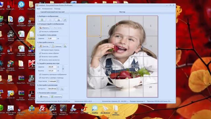This screenshot has width=211, height=119.
Task: Open FileZilla Client desktop shortcut
Action: [42, 109]
